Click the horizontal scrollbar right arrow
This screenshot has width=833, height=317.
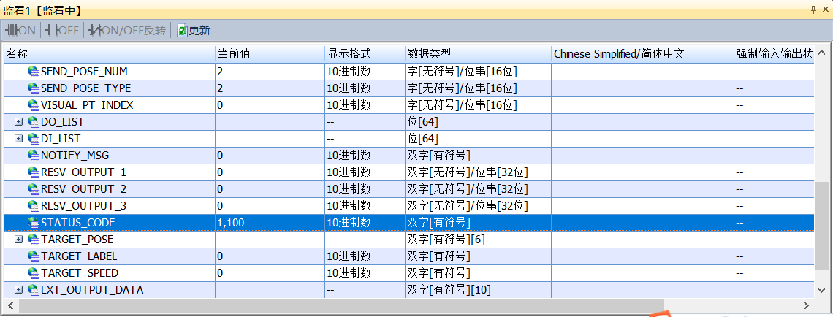coord(807,305)
